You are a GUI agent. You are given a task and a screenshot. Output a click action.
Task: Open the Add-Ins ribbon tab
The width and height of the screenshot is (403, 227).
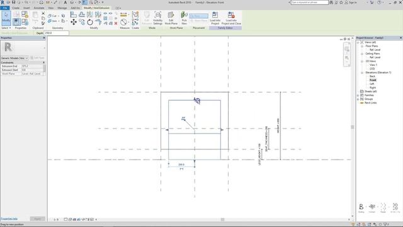[x=76, y=8]
